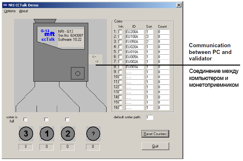The height and width of the screenshot is (161, 243).
Task: Check the first sorter is full checkbox
Action: tap(25, 120)
